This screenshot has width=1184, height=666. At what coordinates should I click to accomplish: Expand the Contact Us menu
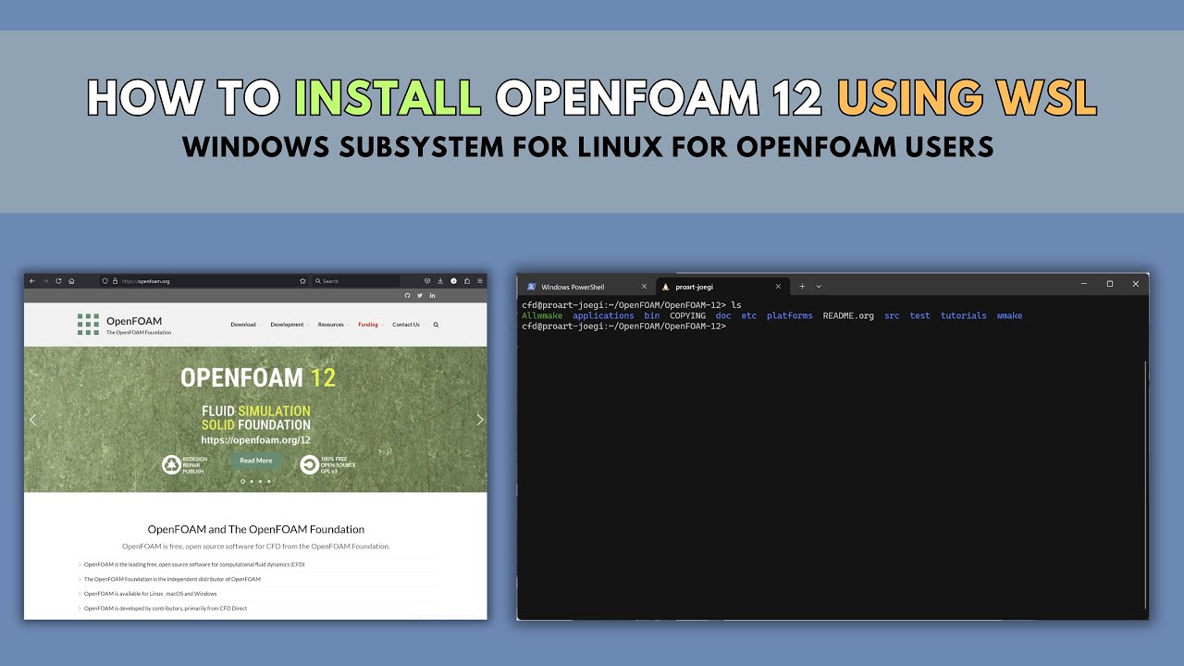408,325
